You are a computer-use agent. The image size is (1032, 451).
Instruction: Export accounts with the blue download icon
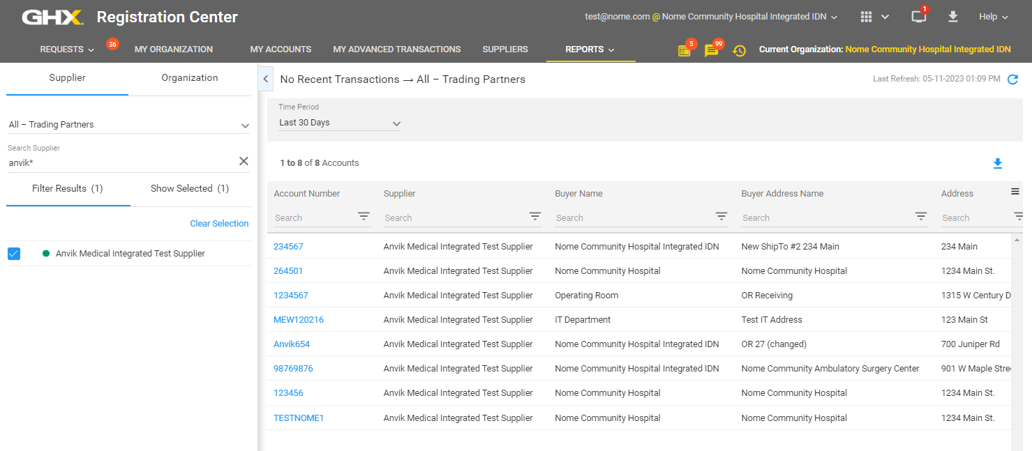[998, 163]
